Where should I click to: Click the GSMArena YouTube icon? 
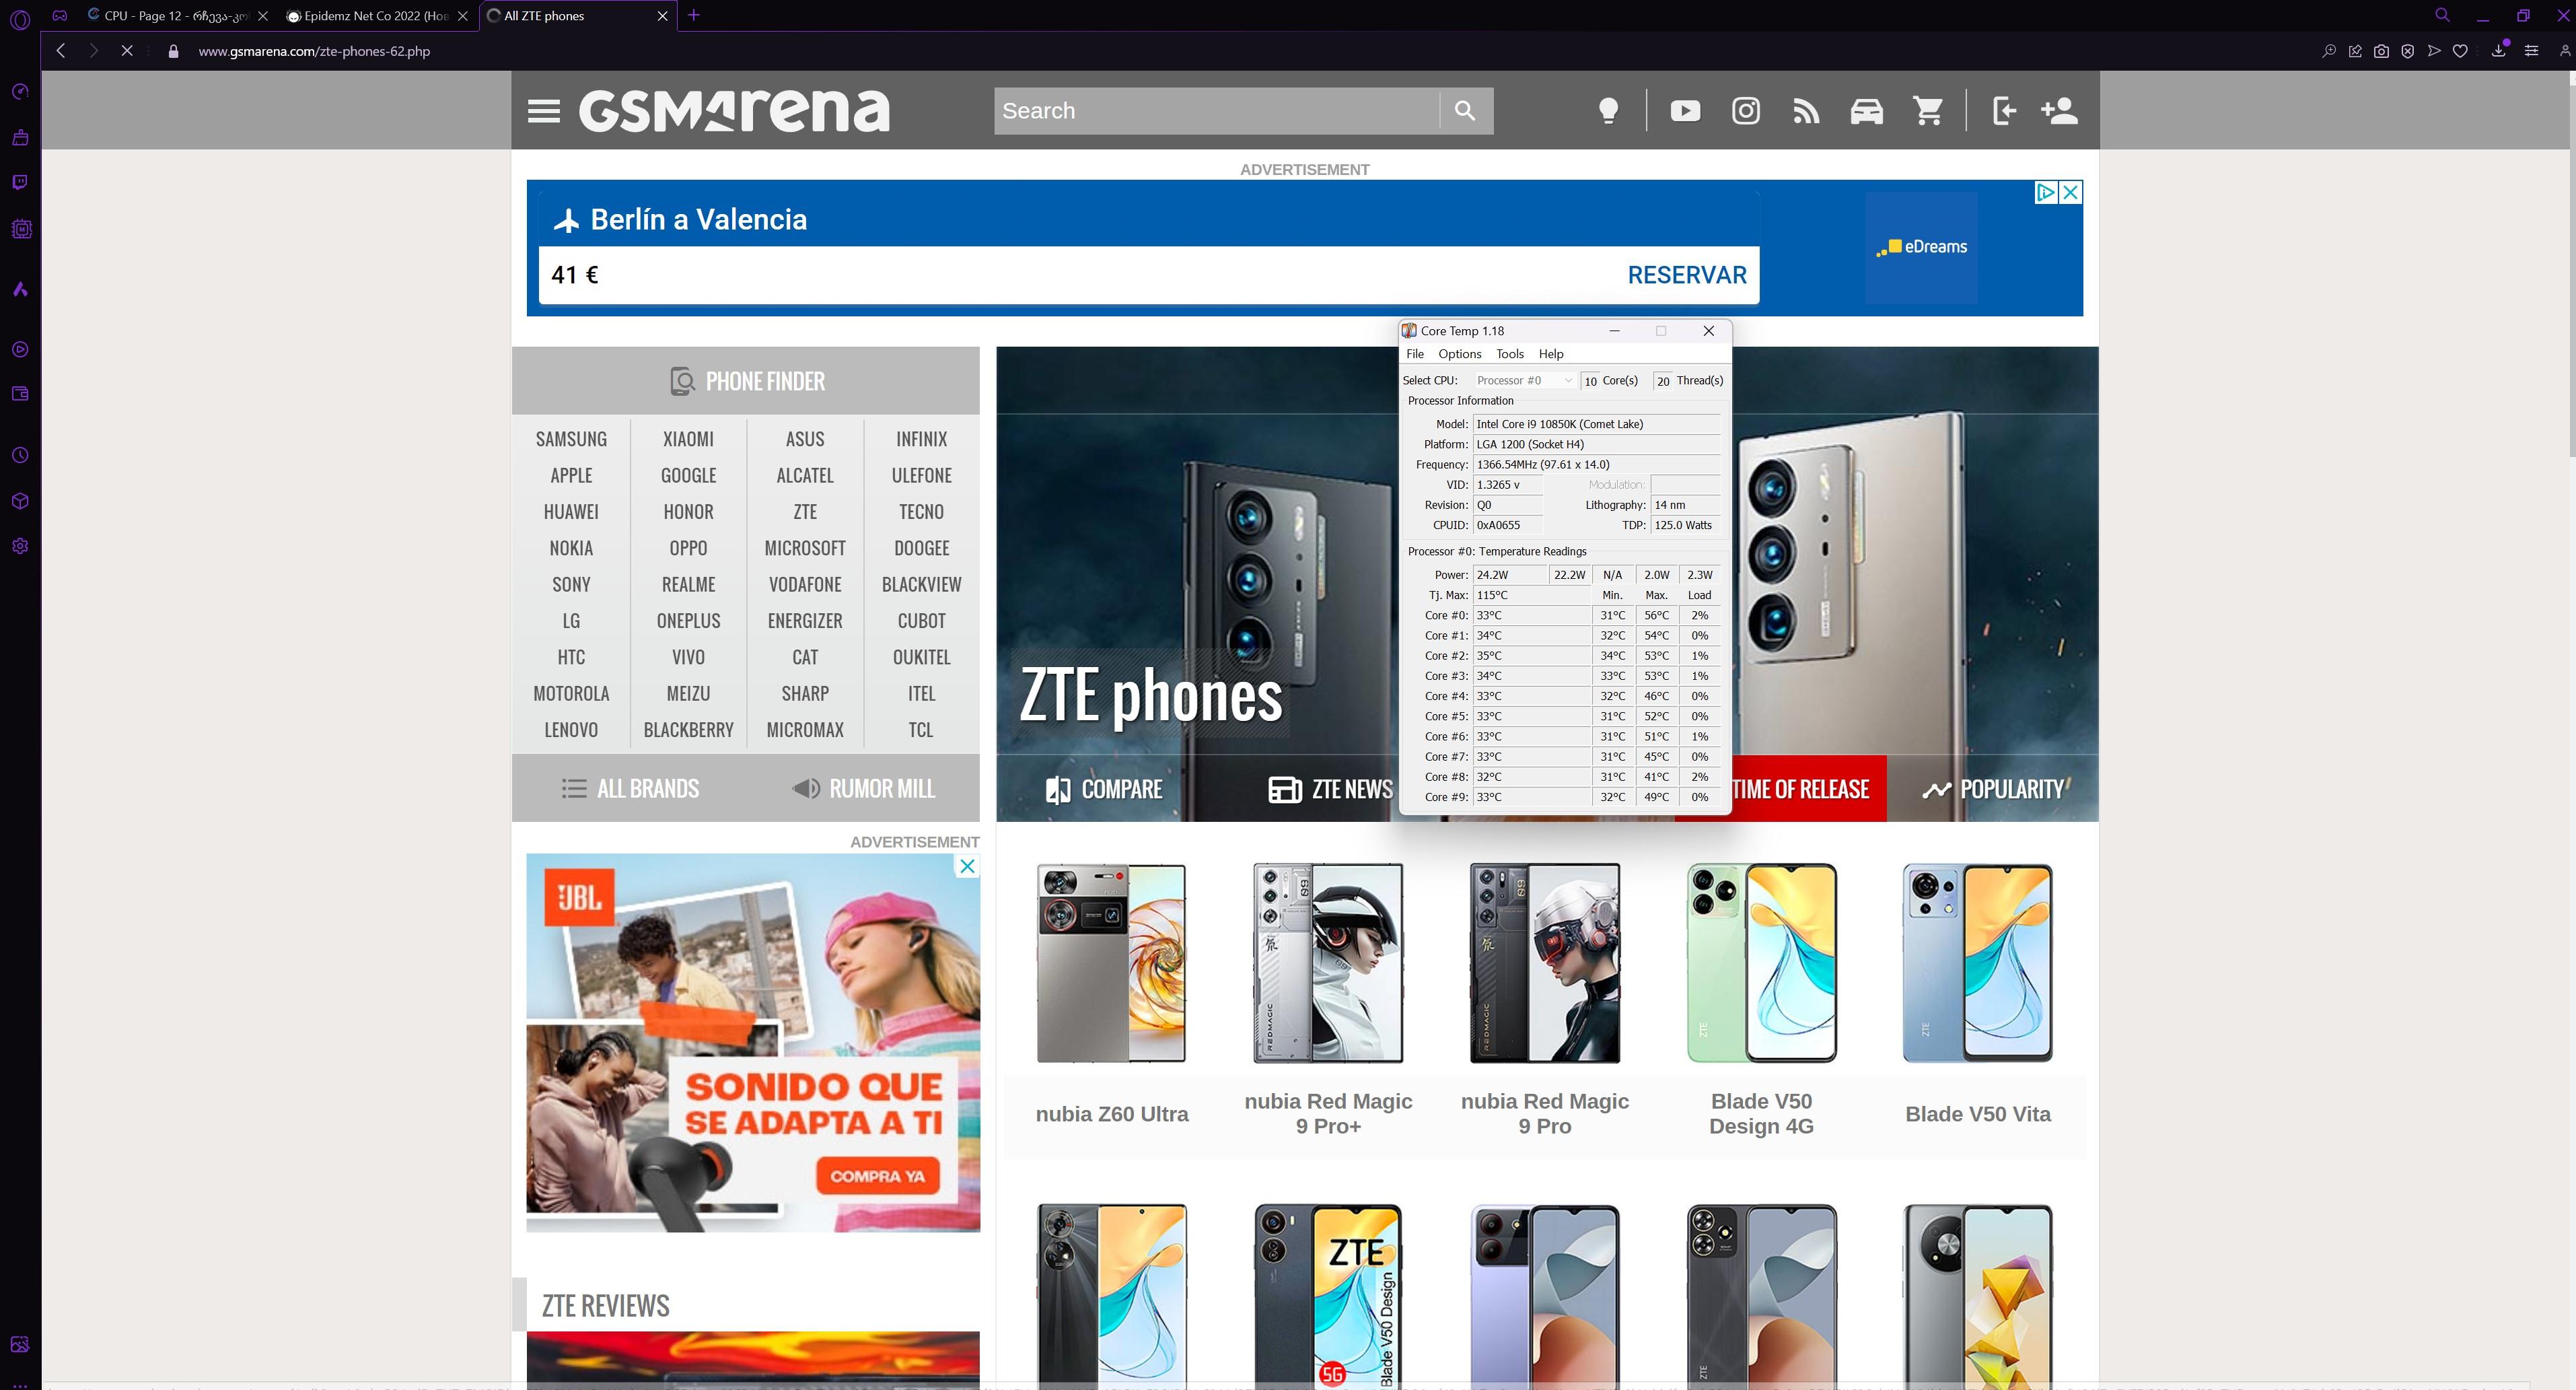click(x=1685, y=111)
